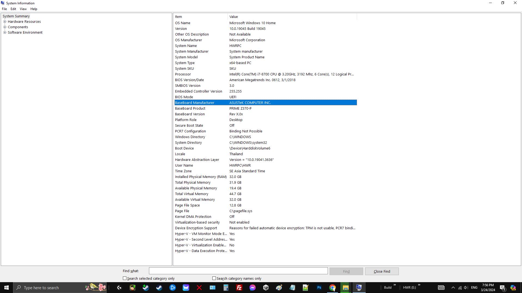This screenshot has width=522, height=293.
Task: Tick Search category names only checkbox
Action: coord(214,278)
